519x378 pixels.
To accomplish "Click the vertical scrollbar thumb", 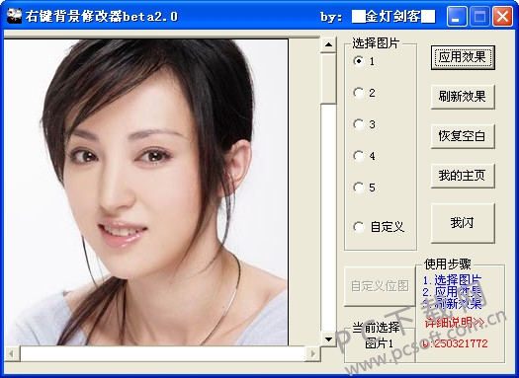I will coord(328,79).
